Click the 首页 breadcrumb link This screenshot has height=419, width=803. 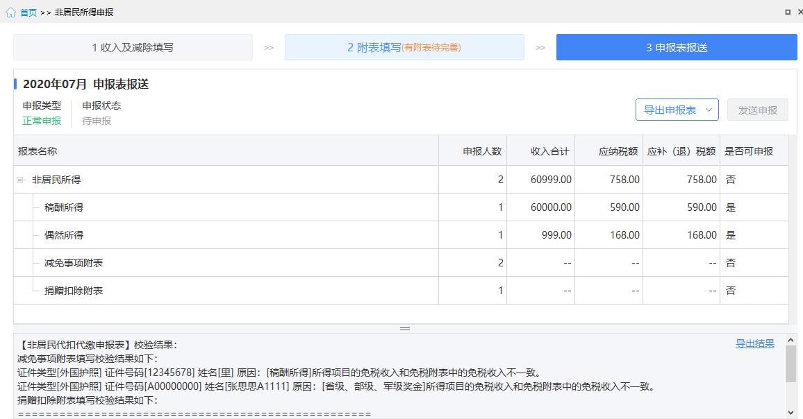[28, 12]
